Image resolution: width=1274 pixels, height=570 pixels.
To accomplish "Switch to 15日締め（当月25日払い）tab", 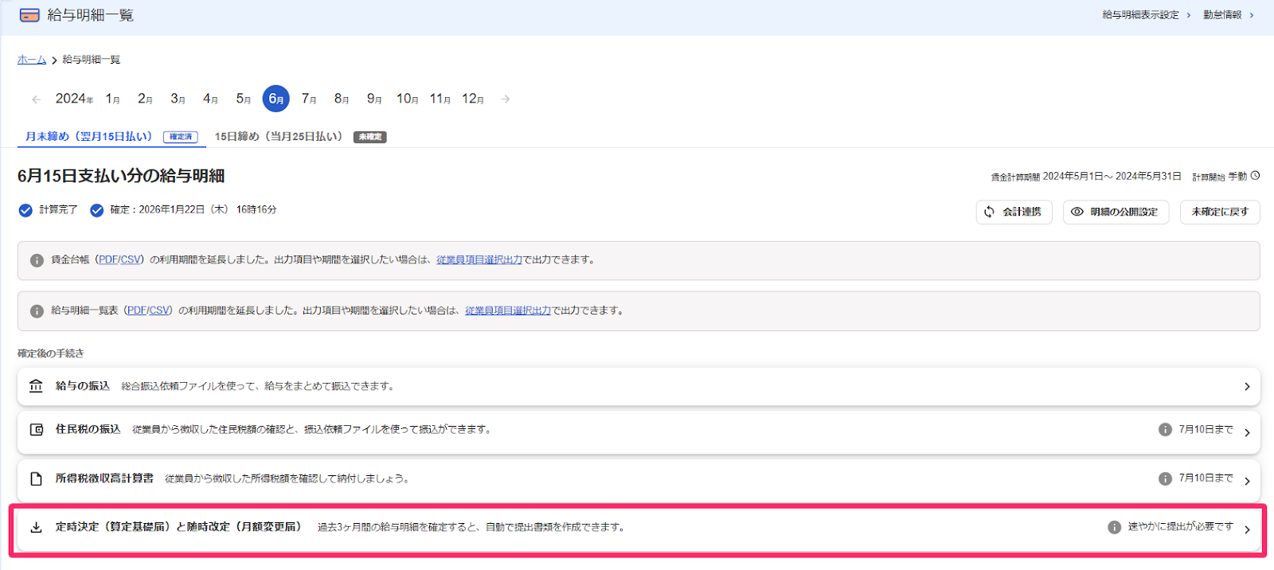I will point(300,137).
